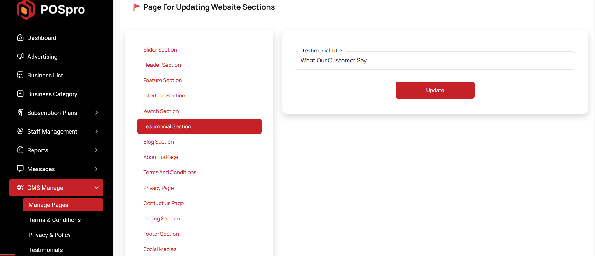Viewport: 595px width, 256px height.
Task: Click the Business Category icon
Action: coord(20,94)
